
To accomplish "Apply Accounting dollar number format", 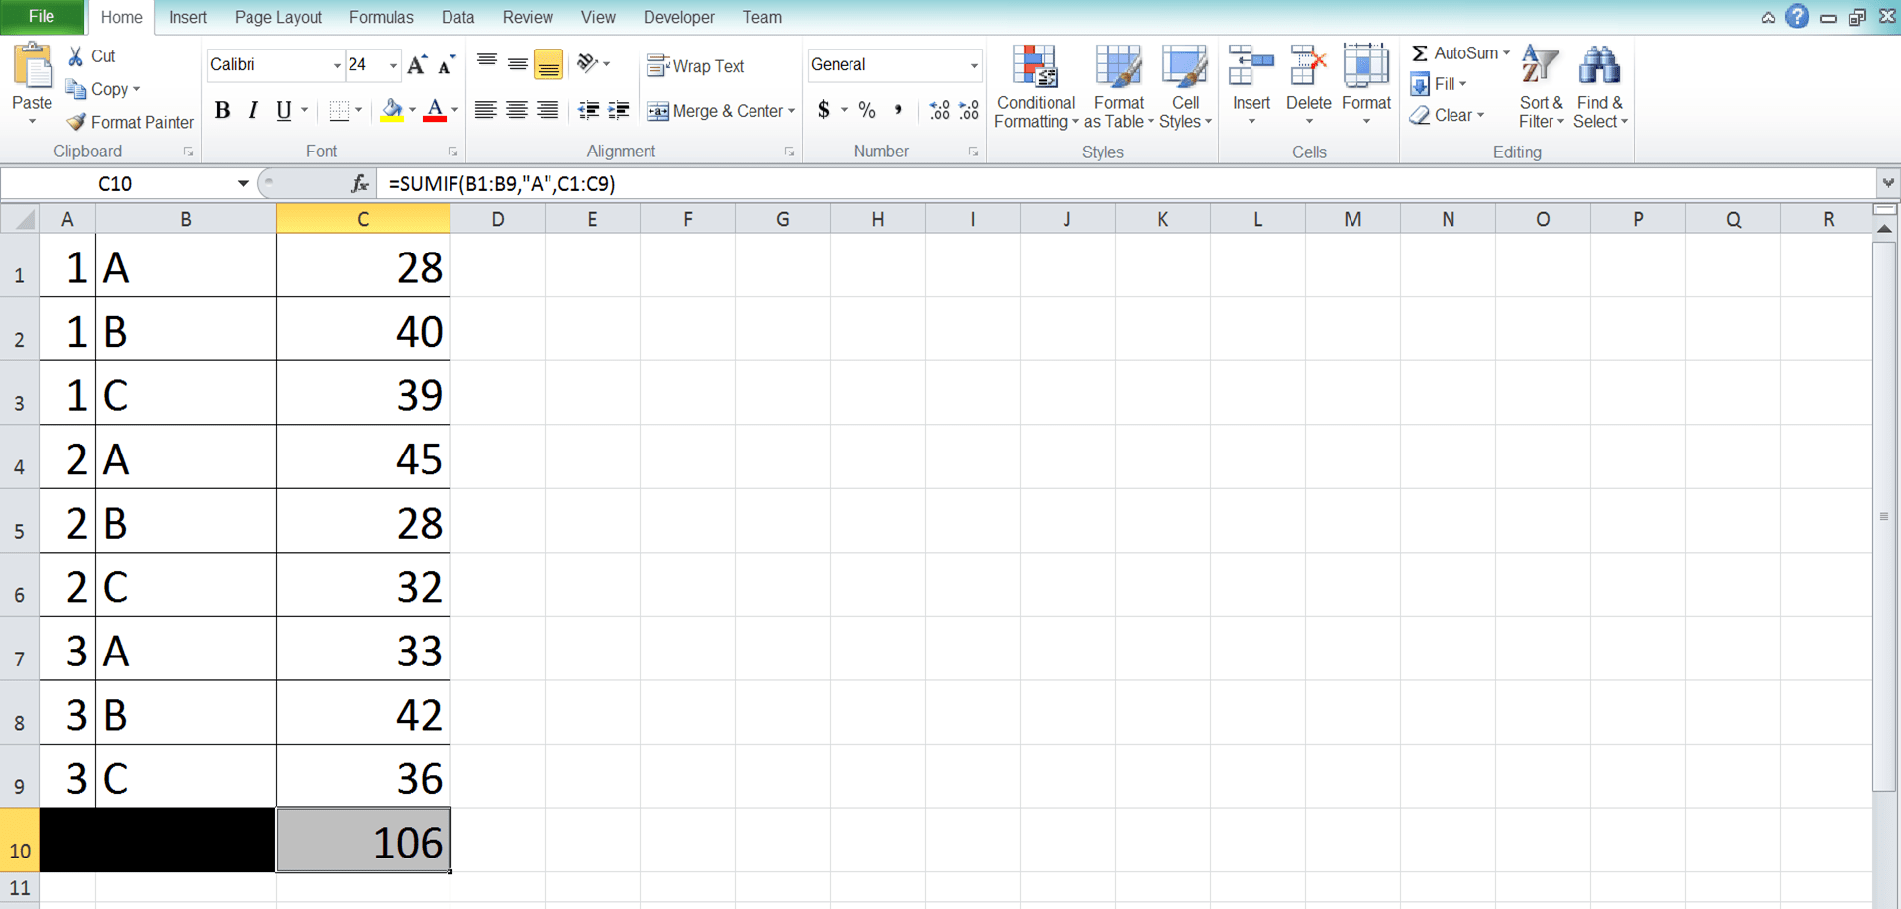I will 824,110.
